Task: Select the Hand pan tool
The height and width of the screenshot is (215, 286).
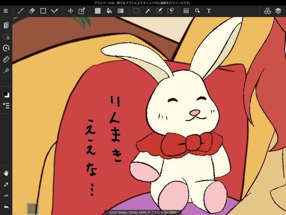Action: tap(6, 173)
